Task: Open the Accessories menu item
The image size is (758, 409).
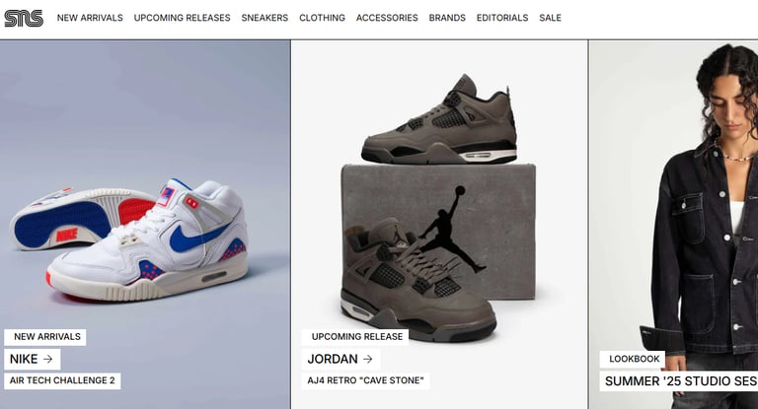Action: click(387, 18)
